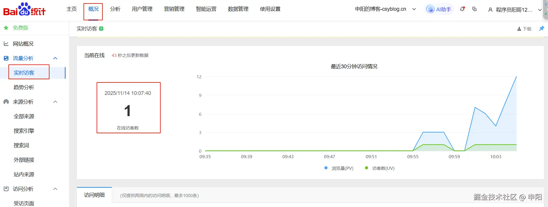Image resolution: width=548 pixels, height=207 pixels.
Task: Toggle the 浏览量(PV) legend series
Action: pos(339,168)
